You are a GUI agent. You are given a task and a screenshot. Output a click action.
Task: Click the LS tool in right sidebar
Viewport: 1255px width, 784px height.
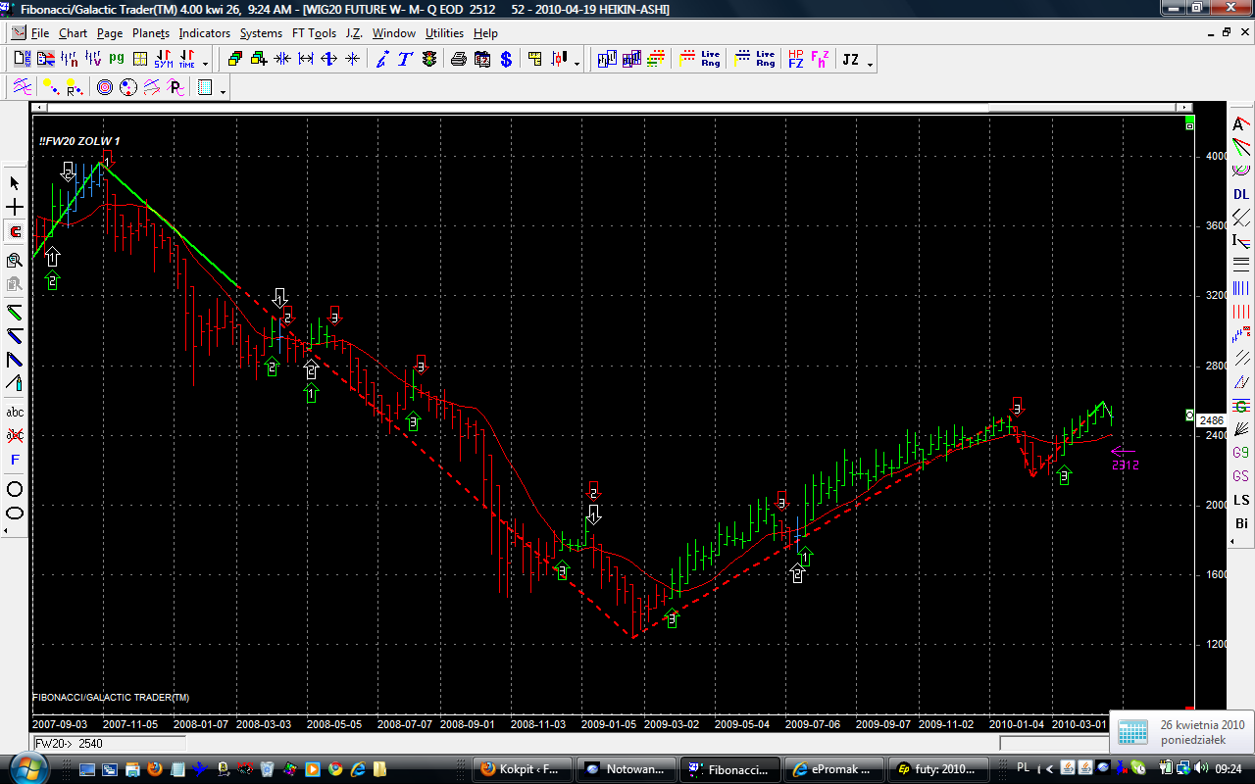point(1241,500)
